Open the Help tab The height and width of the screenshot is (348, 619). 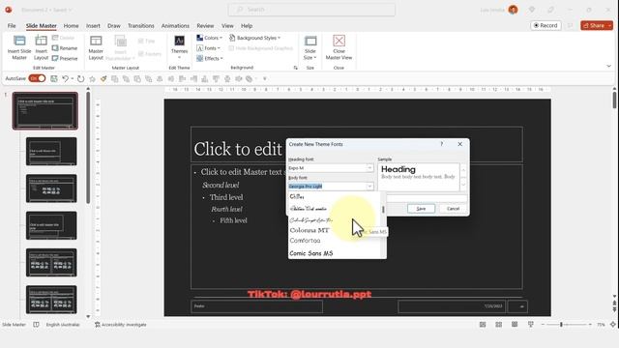pyautogui.click(x=247, y=26)
